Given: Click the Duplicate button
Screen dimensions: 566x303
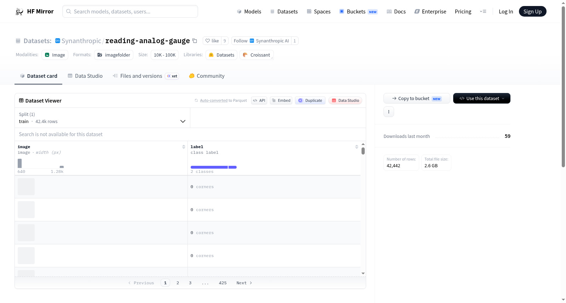Looking at the screenshot, I should point(310,100).
